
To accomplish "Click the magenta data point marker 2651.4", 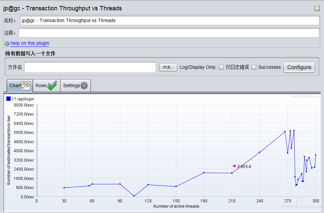I will [x=234, y=166].
